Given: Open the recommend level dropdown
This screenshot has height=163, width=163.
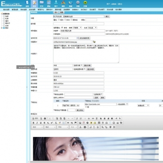Looking at the screenshot, I should [x=77, y=27].
